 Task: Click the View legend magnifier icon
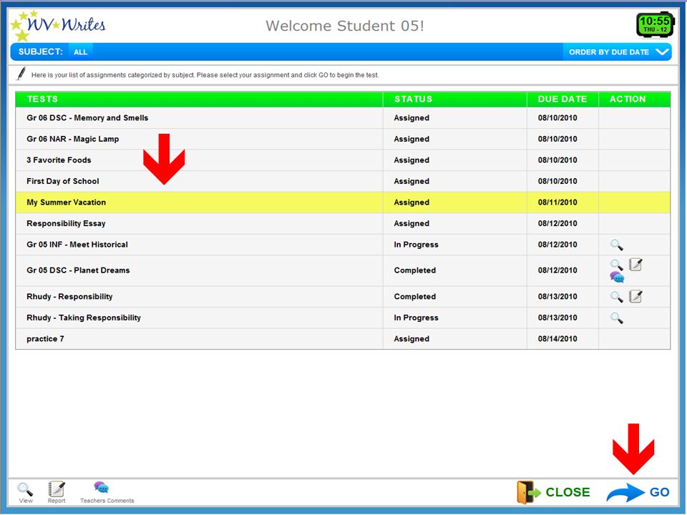[25, 489]
